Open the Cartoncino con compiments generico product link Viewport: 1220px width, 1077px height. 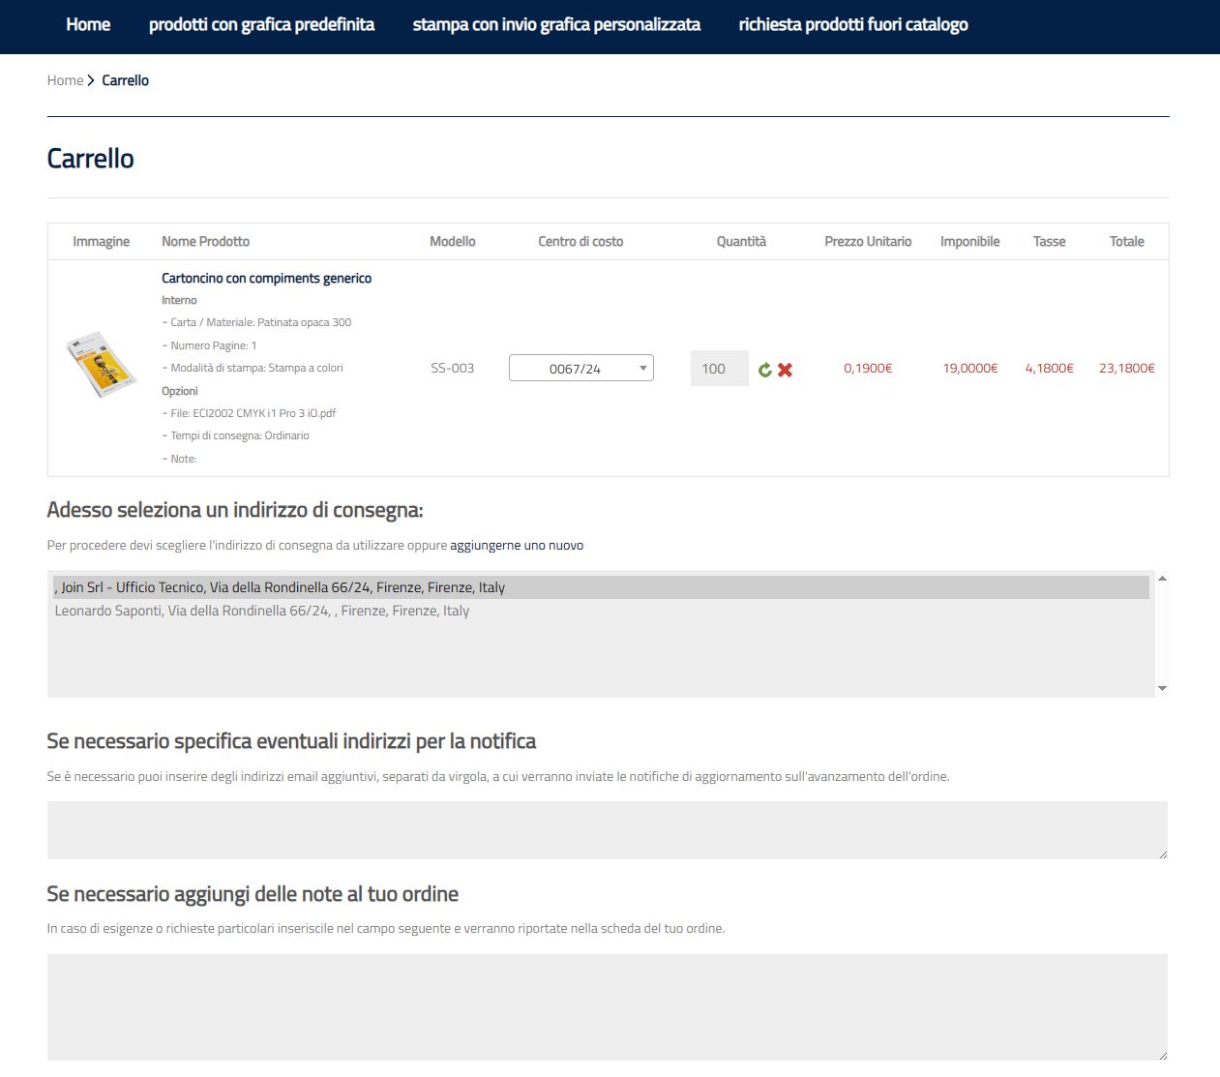[x=266, y=278]
